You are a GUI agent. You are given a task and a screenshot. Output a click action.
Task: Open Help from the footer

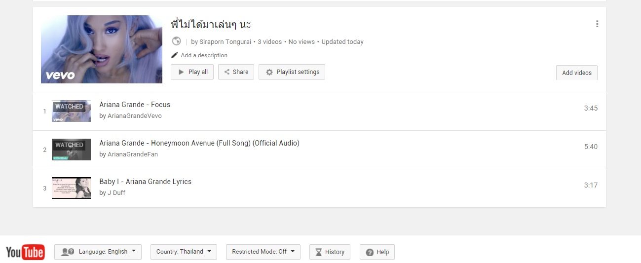point(377,252)
